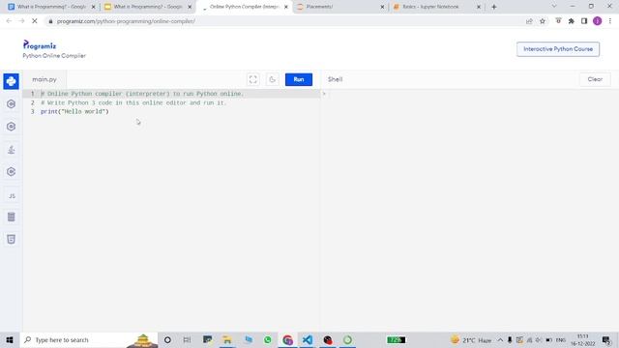Viewport: 619px width, 348px height.
Task: Place cursor on print("Hello world") line
Action: (x=74, y=112)
